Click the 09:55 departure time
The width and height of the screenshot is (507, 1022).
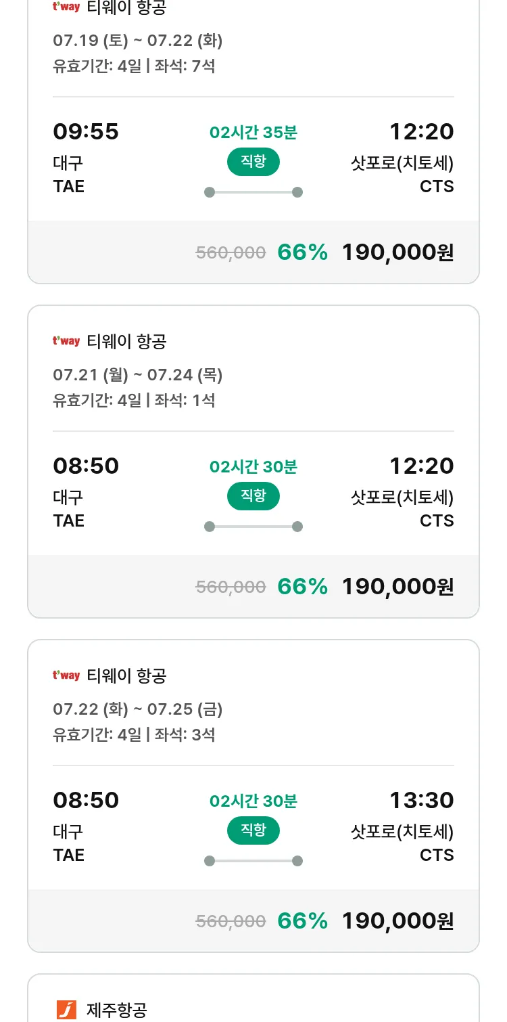tap(86, 131)
